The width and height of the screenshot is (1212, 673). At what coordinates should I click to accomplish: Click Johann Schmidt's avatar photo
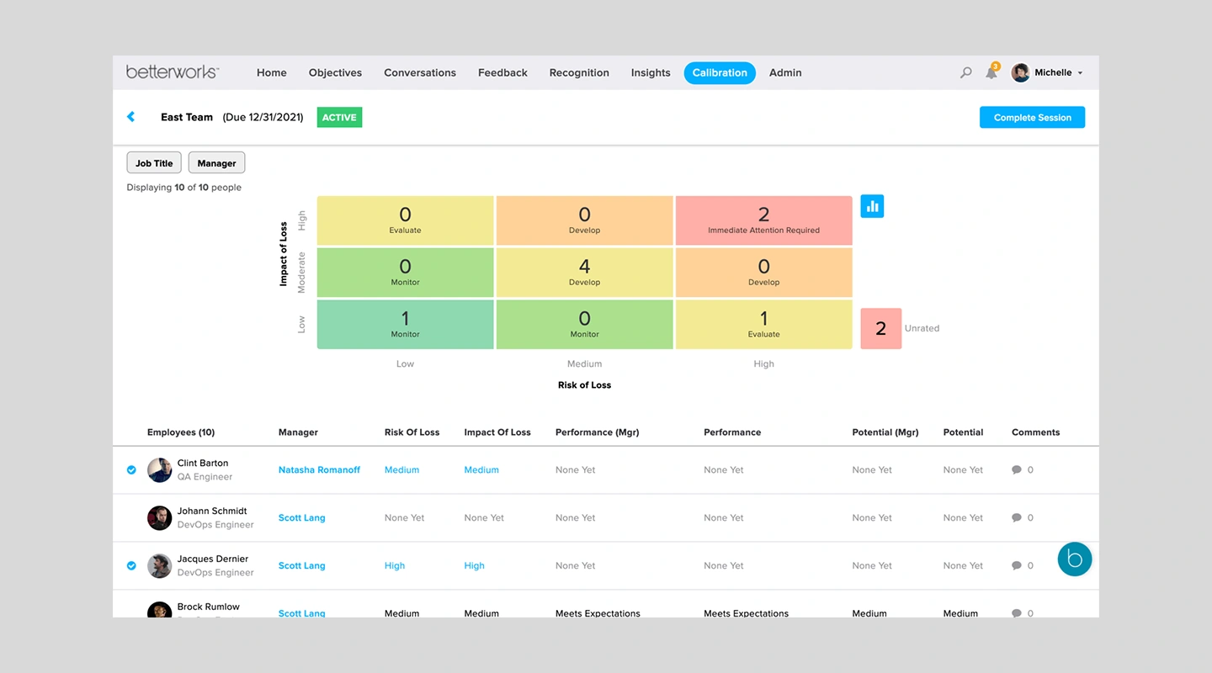point(159,518)
